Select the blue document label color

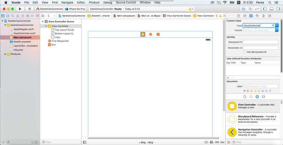click(x=263, y=91)
